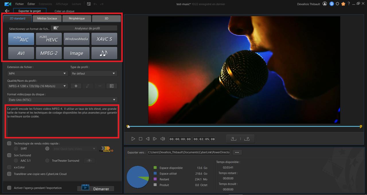Open the Intel Quick Sync Video dropdown
Viewport: 367px width, 195px height.
point(74,149)
